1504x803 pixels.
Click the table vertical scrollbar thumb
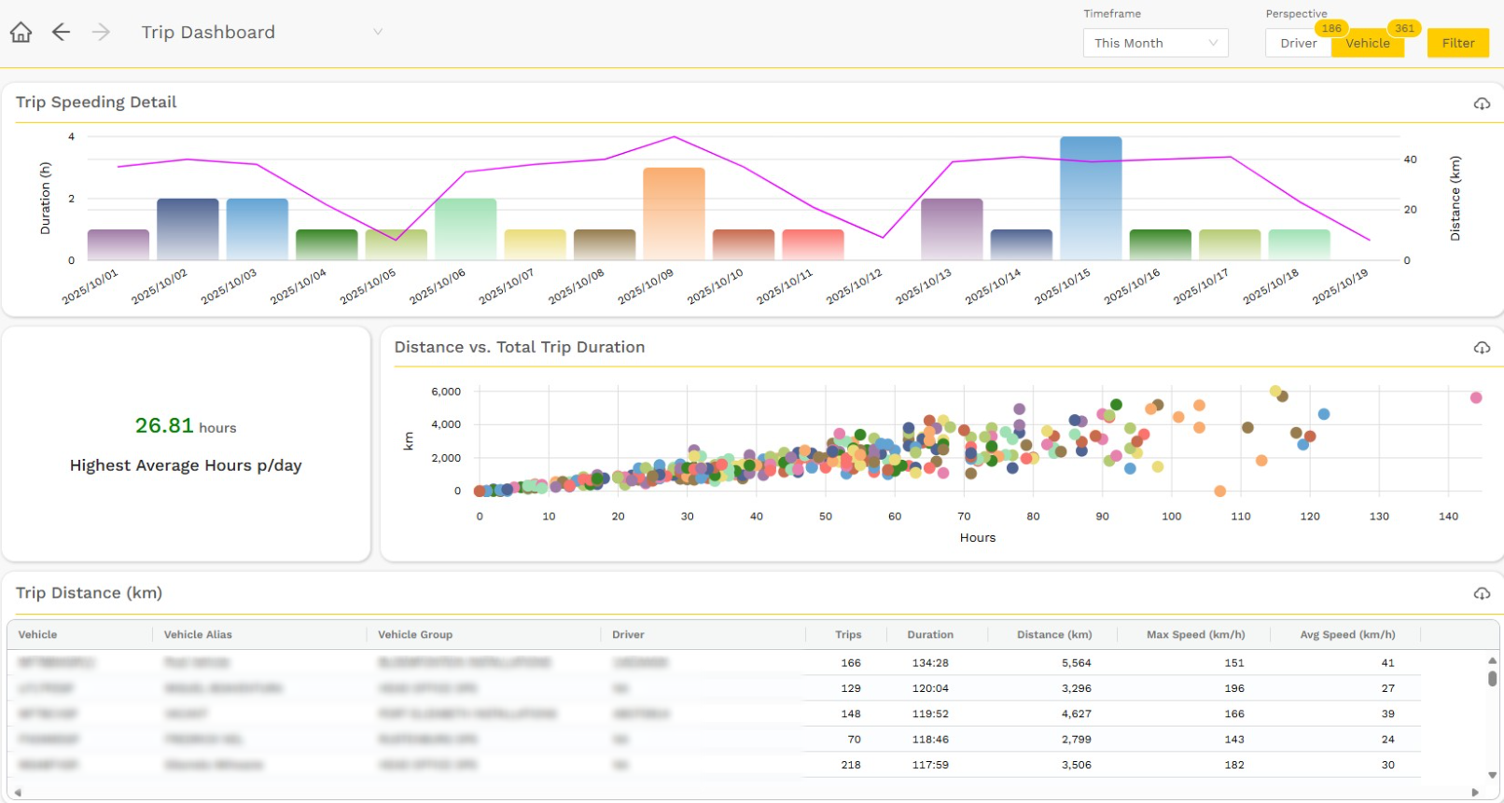pos(1492,678)
